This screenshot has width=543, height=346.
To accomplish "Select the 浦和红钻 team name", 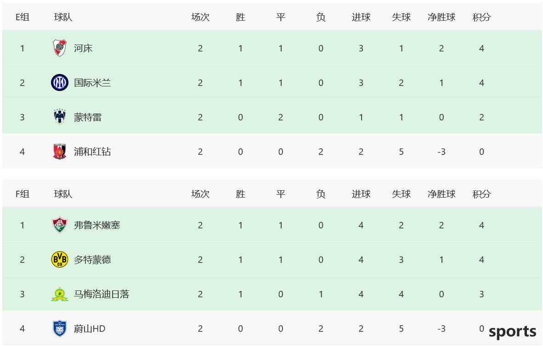I will click(x=92, y=152).
